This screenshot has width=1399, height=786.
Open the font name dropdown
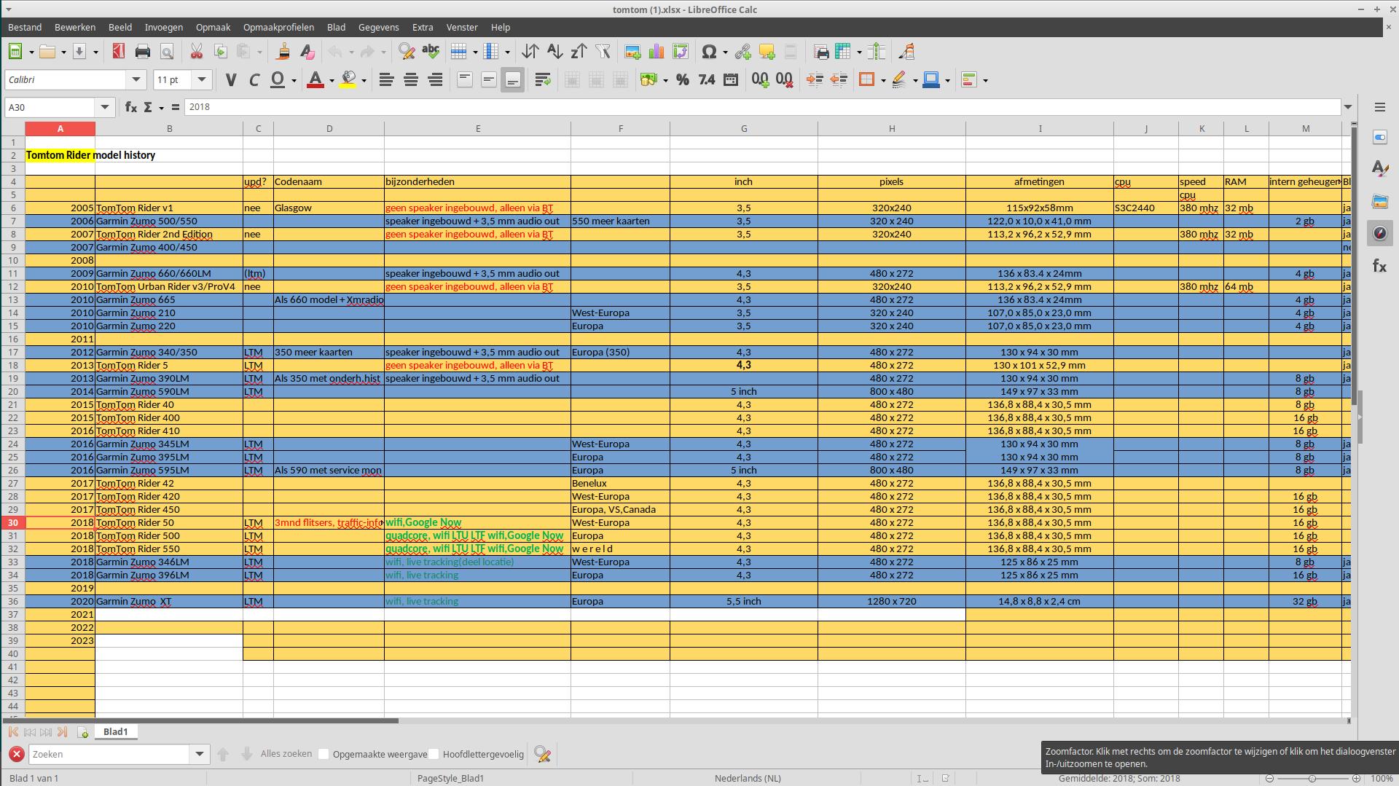pos(136,80)
